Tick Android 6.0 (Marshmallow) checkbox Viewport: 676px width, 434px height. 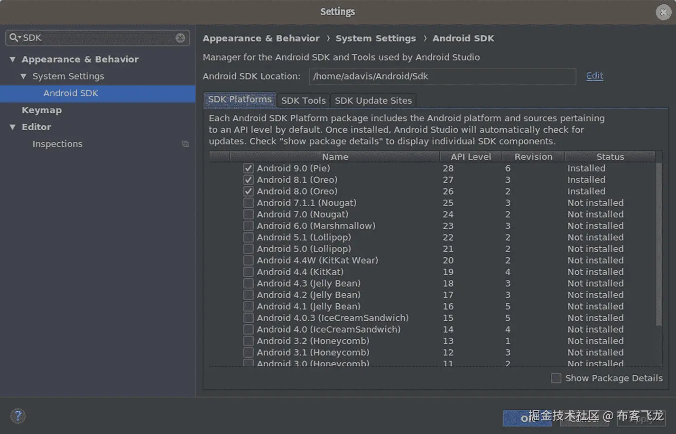248,226
